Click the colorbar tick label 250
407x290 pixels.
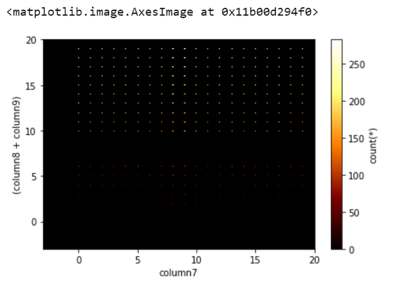[x=357, y=65]
